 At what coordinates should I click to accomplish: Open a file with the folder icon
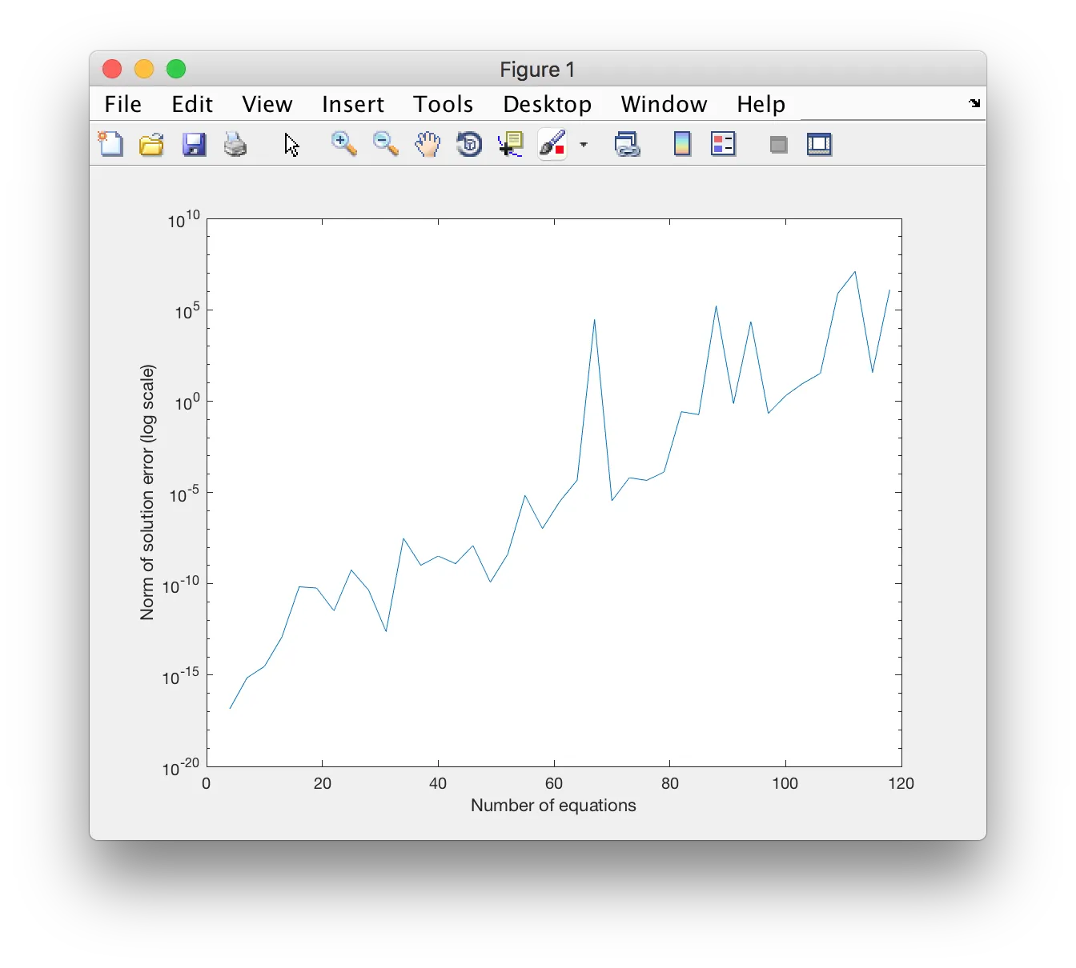(151, 145)
